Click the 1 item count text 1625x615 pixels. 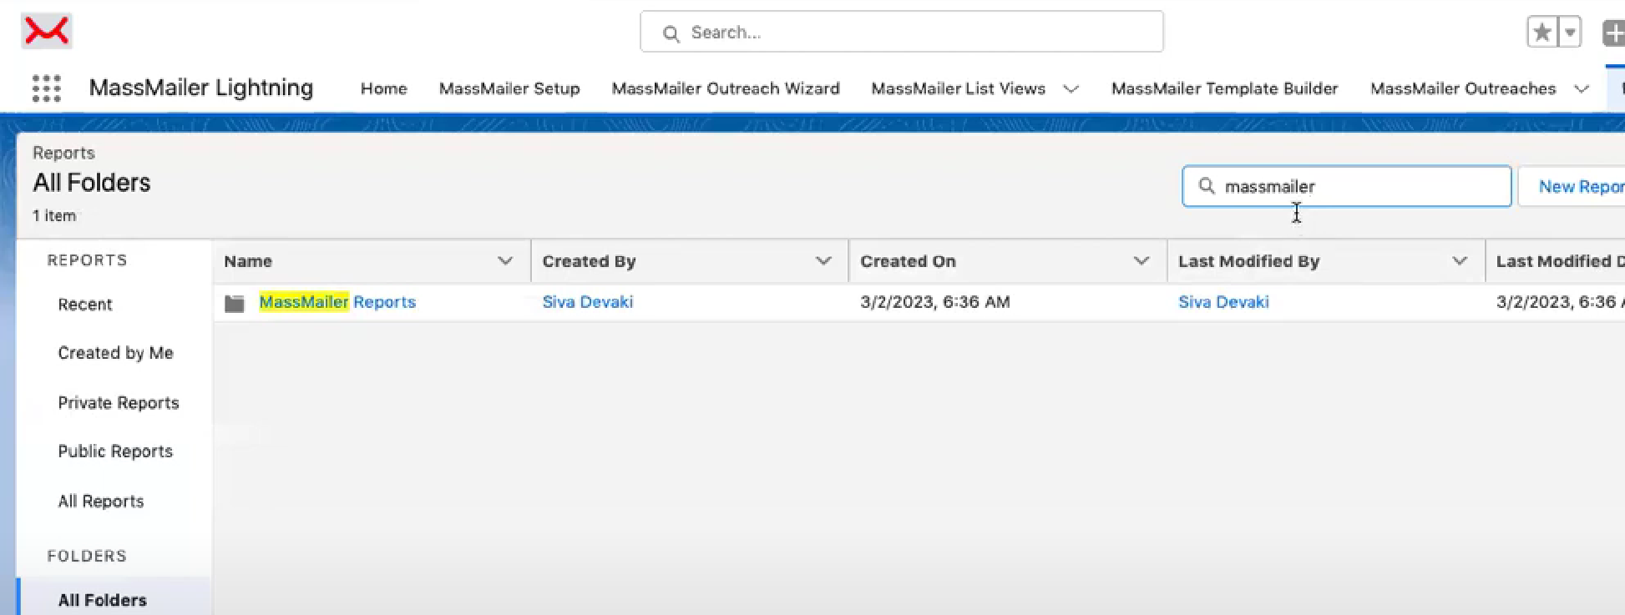[x=54, y=215]
